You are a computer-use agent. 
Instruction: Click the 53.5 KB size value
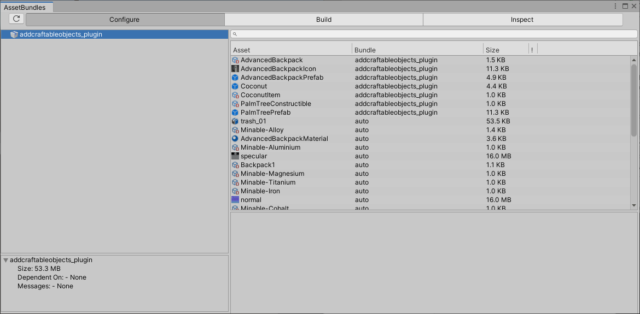tap(498, 121)
